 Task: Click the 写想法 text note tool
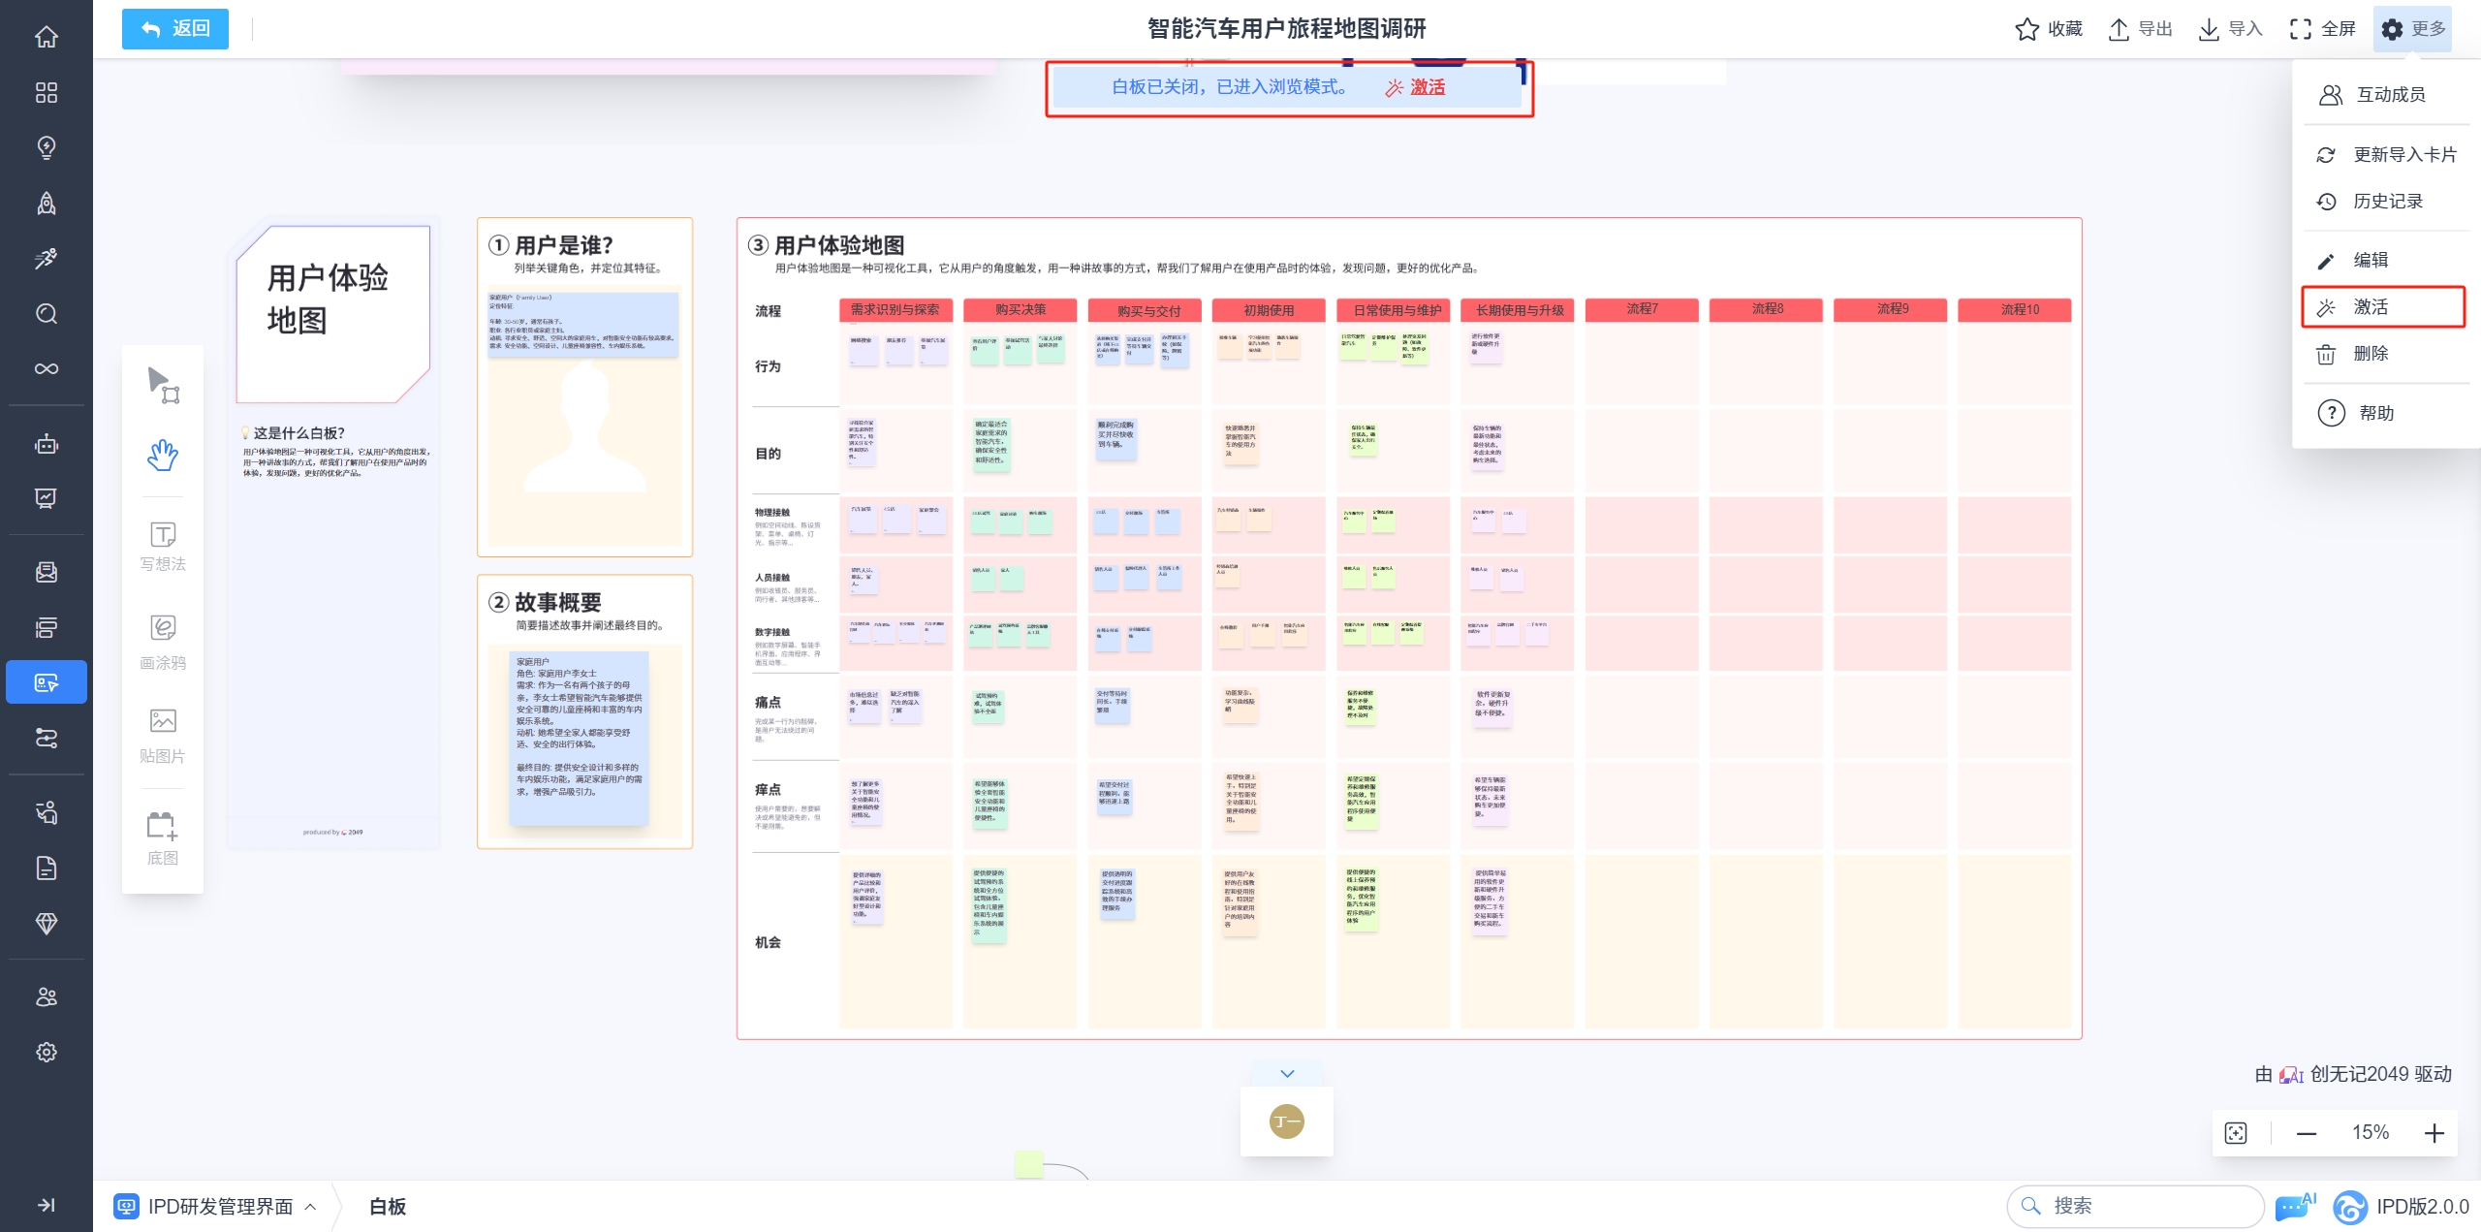tap(163, 547)
